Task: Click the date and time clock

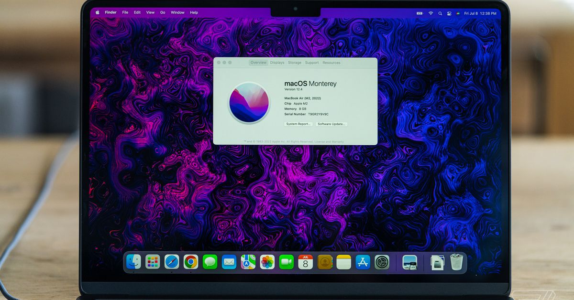Action: pyautogui.click(x=480, y=13)
